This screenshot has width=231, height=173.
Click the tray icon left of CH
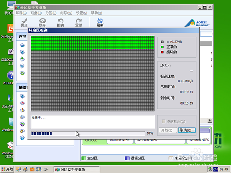210,169
